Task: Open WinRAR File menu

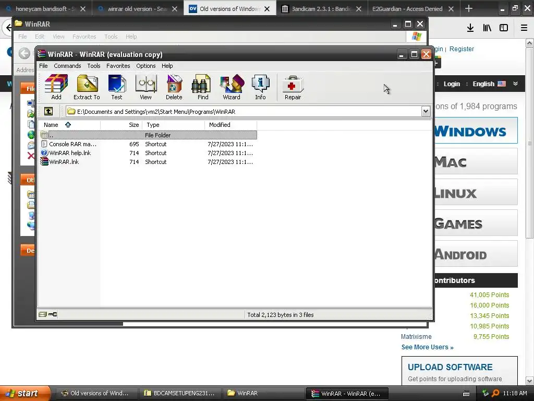Action: (43, 66)
